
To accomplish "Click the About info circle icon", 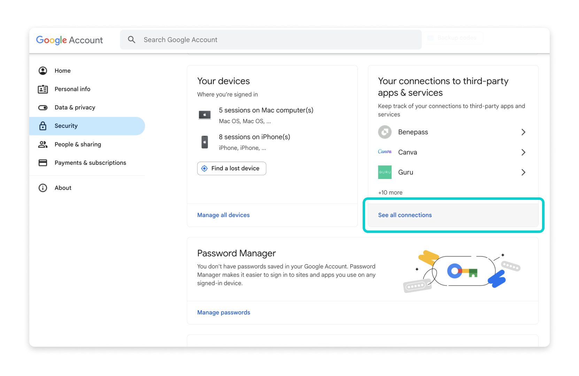I will [43, 188].
